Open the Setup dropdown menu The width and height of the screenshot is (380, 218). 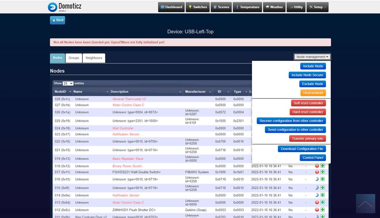tap(317, 7)
